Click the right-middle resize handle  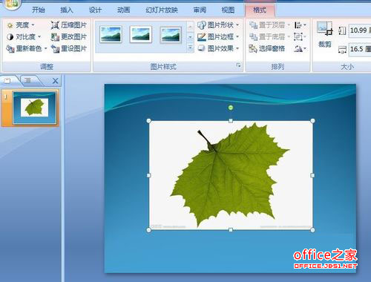tap(312, 175)
